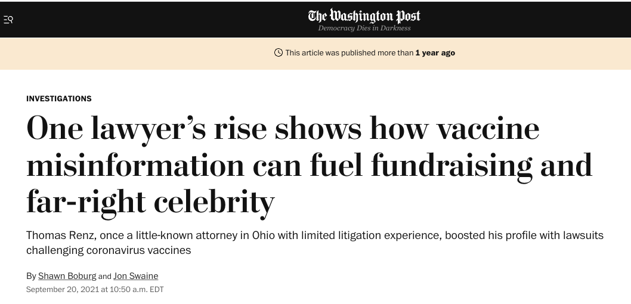The width and height of the screenshot is (631, 304).
Task: Click the headline line starting with "misinformation"
Action: [x=309, y=165]
